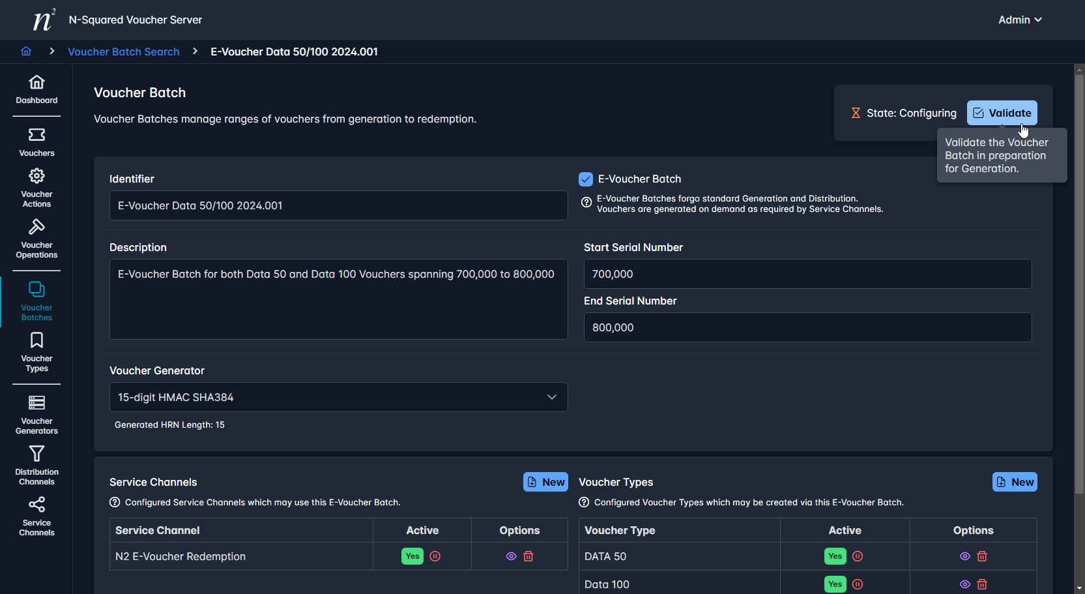Open Distribution Channels funnel icon

[36, 454]
